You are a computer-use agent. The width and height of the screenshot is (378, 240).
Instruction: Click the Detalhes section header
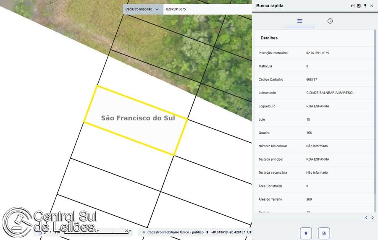(x=269, y=38)
